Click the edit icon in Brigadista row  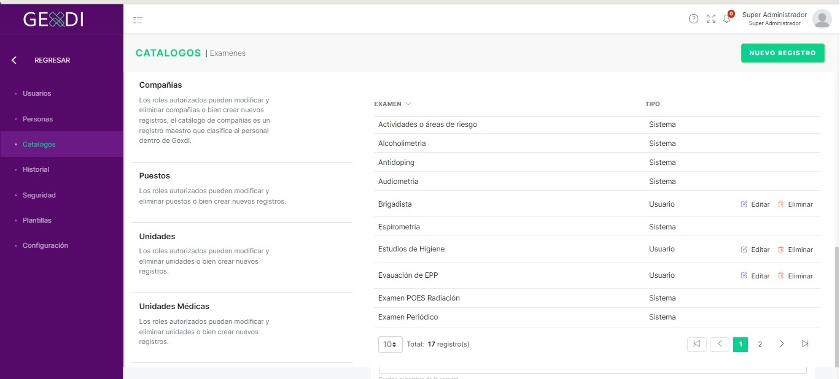744,204
